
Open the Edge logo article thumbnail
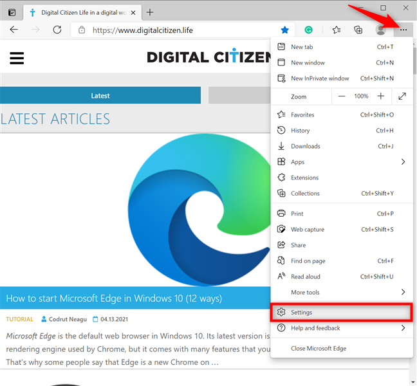[199, 210]
